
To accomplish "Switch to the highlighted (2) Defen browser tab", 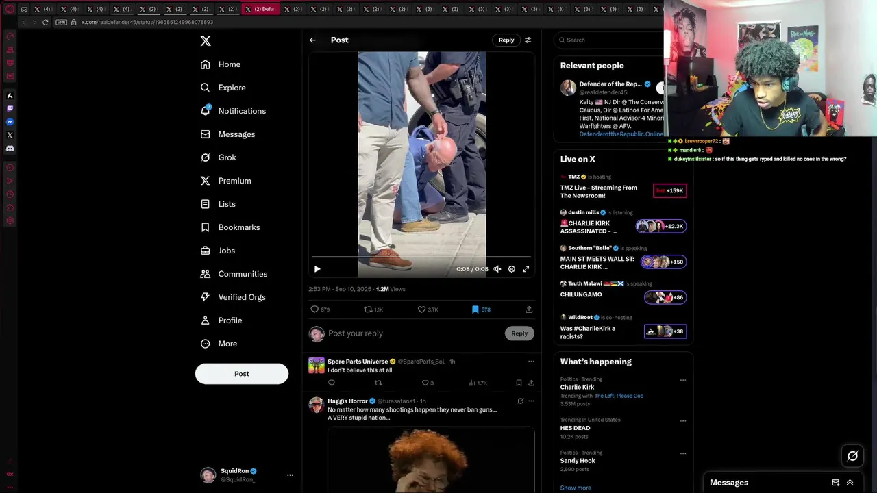I will click(x=260, y=9).
